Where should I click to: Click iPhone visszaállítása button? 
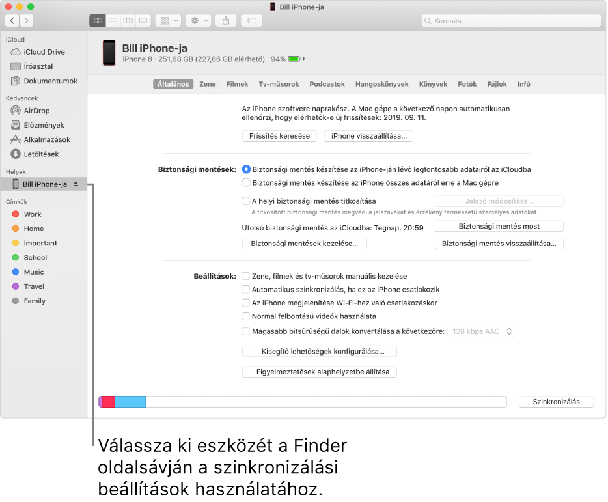(x=368, y=136)
